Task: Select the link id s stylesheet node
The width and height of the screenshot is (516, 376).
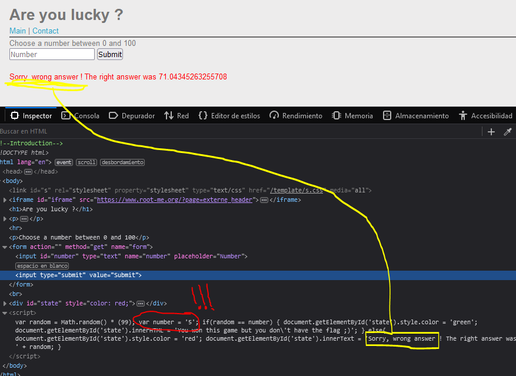Action: (190, 190)
